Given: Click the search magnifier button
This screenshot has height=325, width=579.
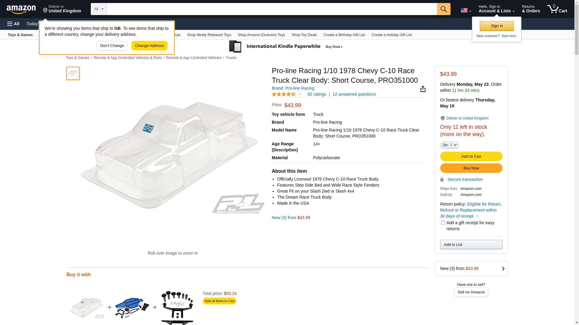Looking at the screenshot, I should (443, 9).
